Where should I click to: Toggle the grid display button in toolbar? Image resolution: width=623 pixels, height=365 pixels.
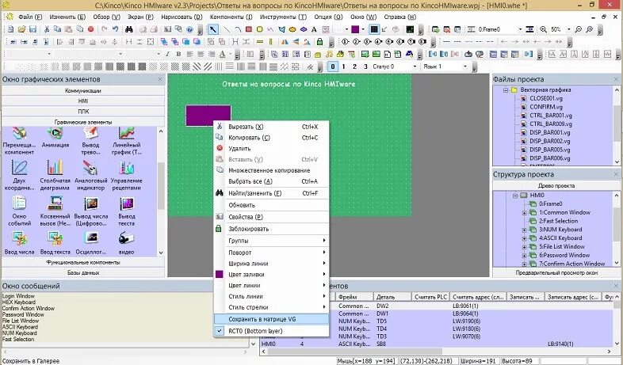click(x=374, y=29)
